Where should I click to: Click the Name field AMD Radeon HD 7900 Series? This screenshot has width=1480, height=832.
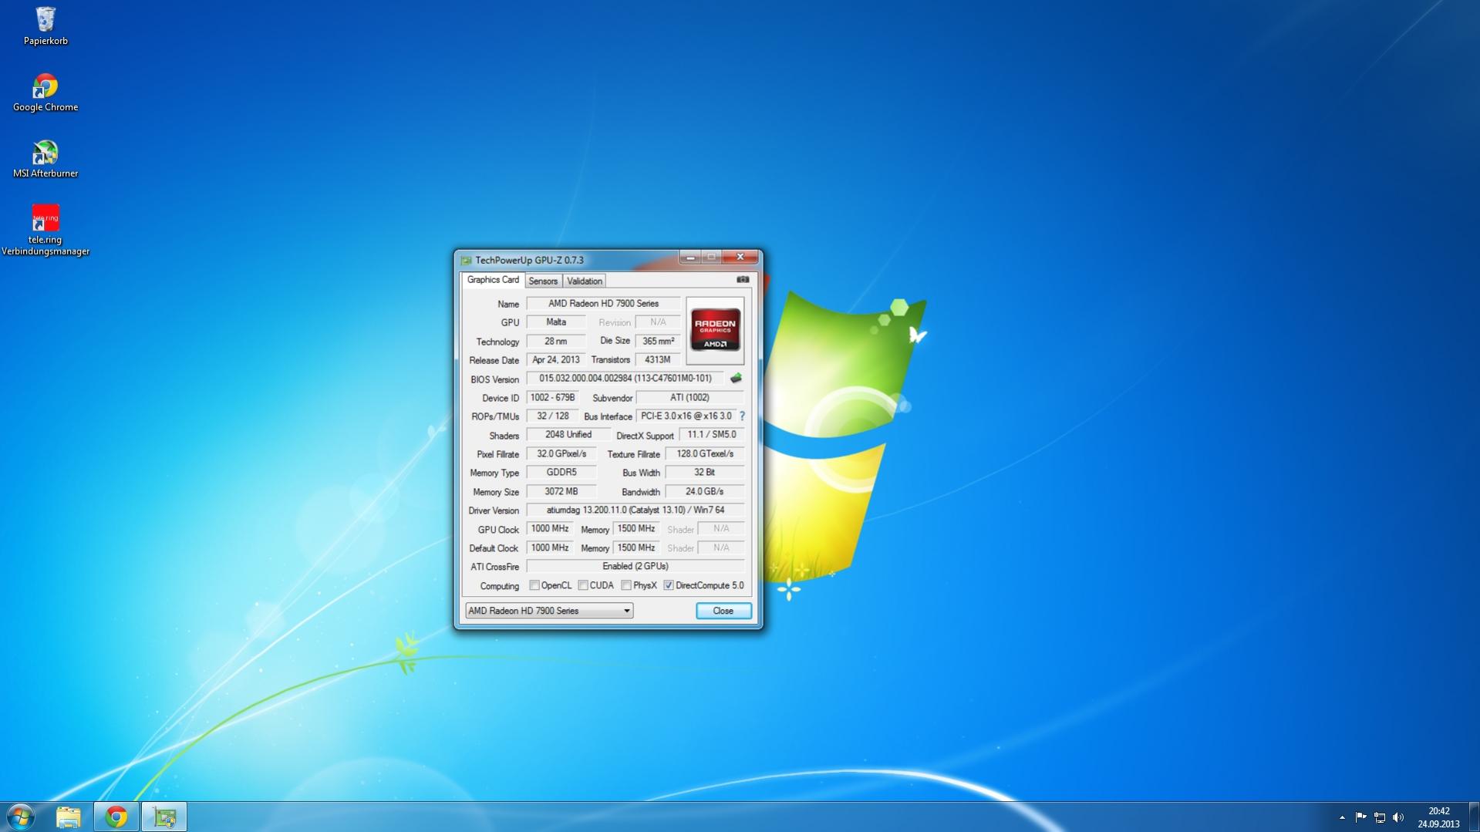[x=603, y=304]
